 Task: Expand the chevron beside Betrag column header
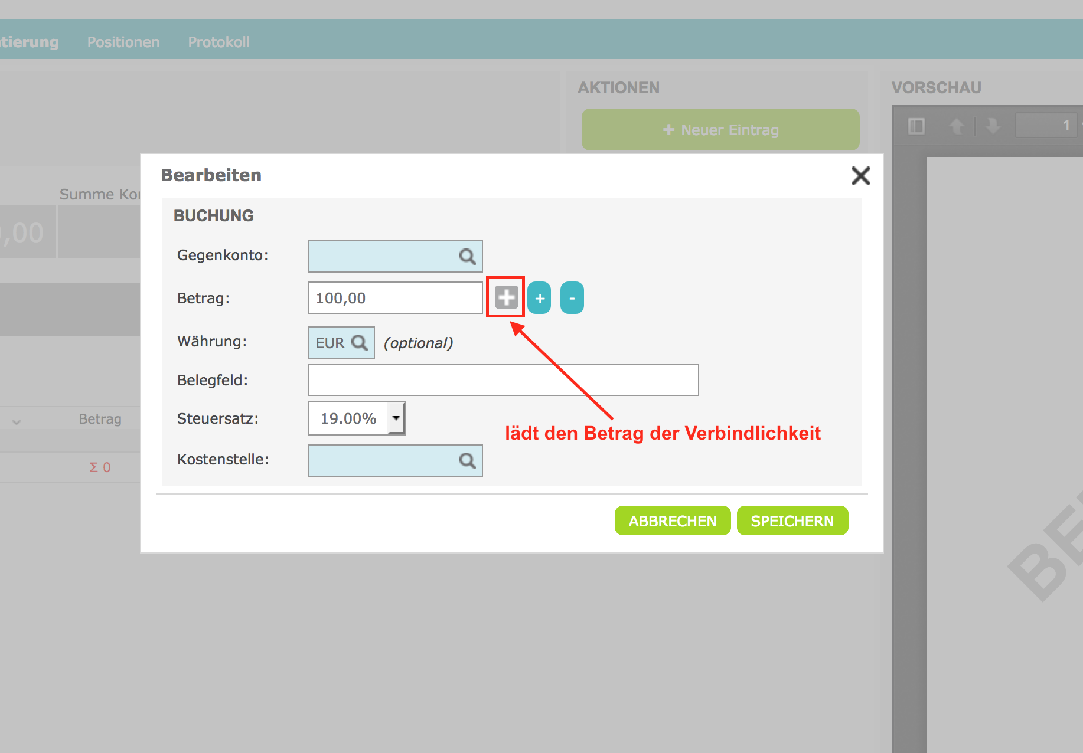(17, 421)
